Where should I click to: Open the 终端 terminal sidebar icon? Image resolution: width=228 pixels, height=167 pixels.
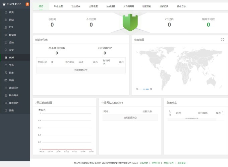[6, 80]
